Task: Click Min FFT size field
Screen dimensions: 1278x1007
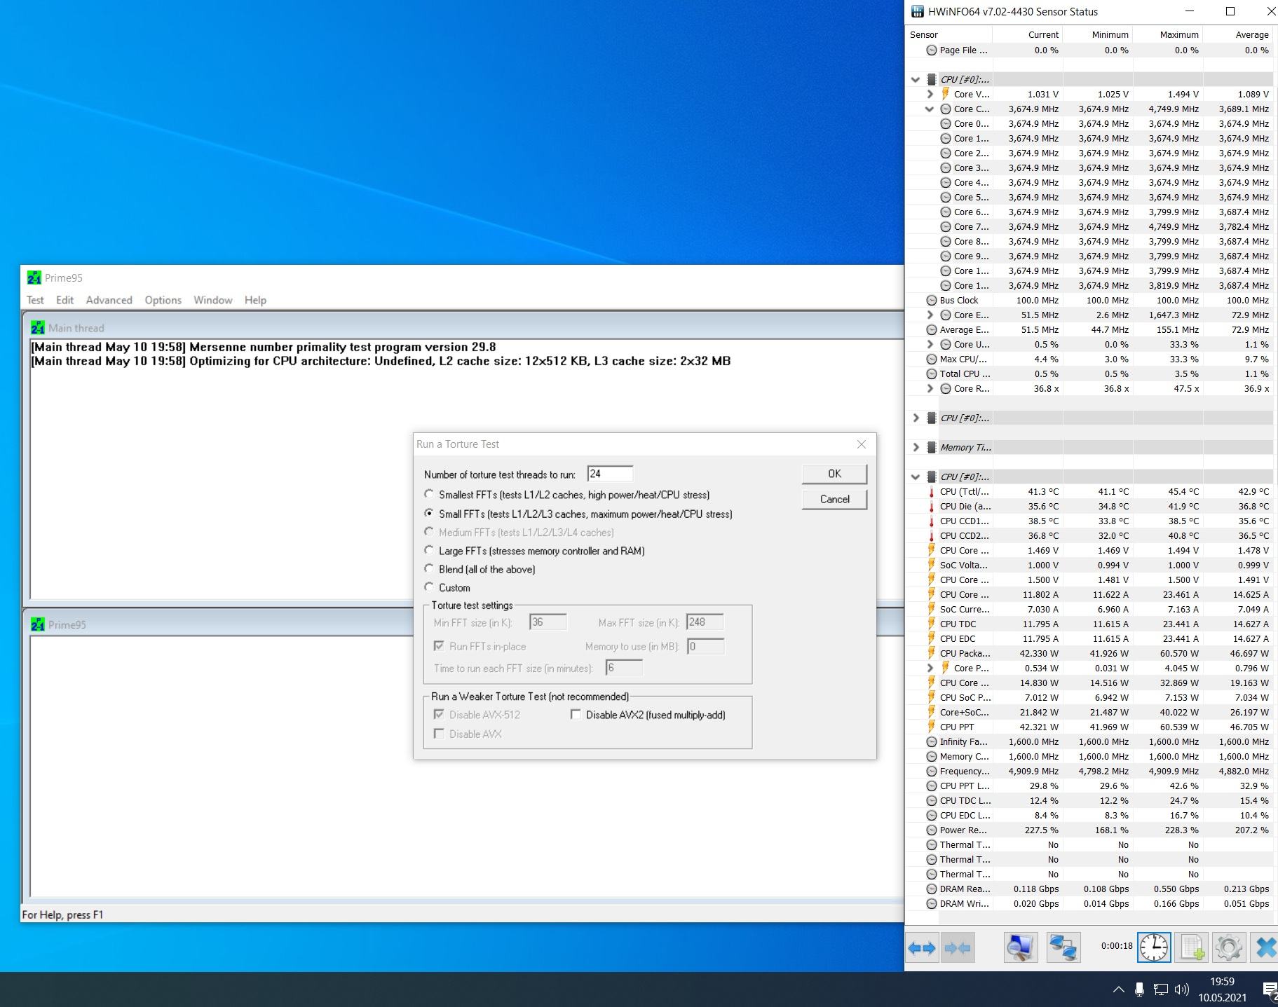Action: pos(548,622)
